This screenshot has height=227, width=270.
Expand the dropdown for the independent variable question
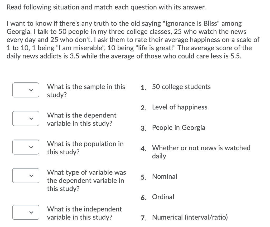(x=26, y=212)
